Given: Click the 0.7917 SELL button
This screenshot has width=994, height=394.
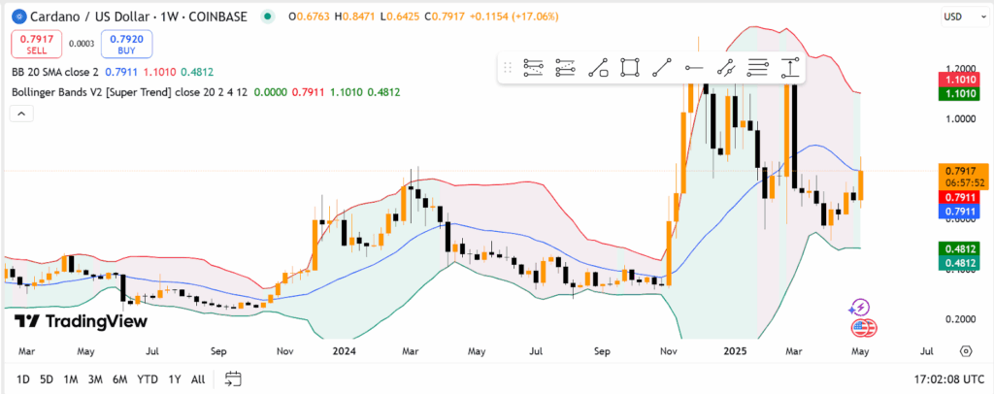Looking at the screenshot, I should (x=37, y=44).
